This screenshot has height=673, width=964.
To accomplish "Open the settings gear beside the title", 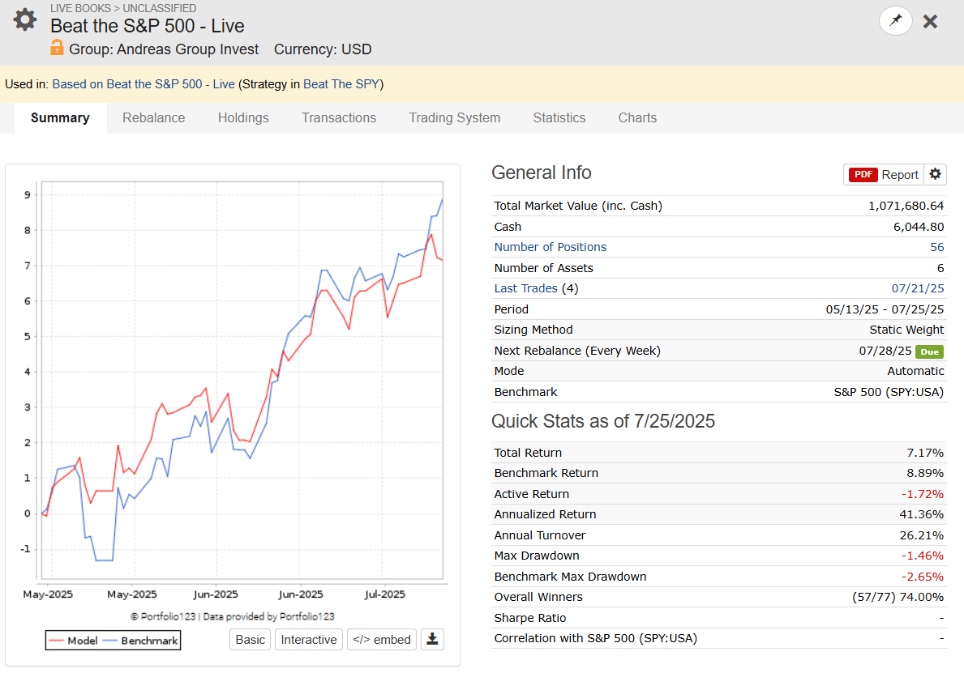I will (x=24, y=19).
